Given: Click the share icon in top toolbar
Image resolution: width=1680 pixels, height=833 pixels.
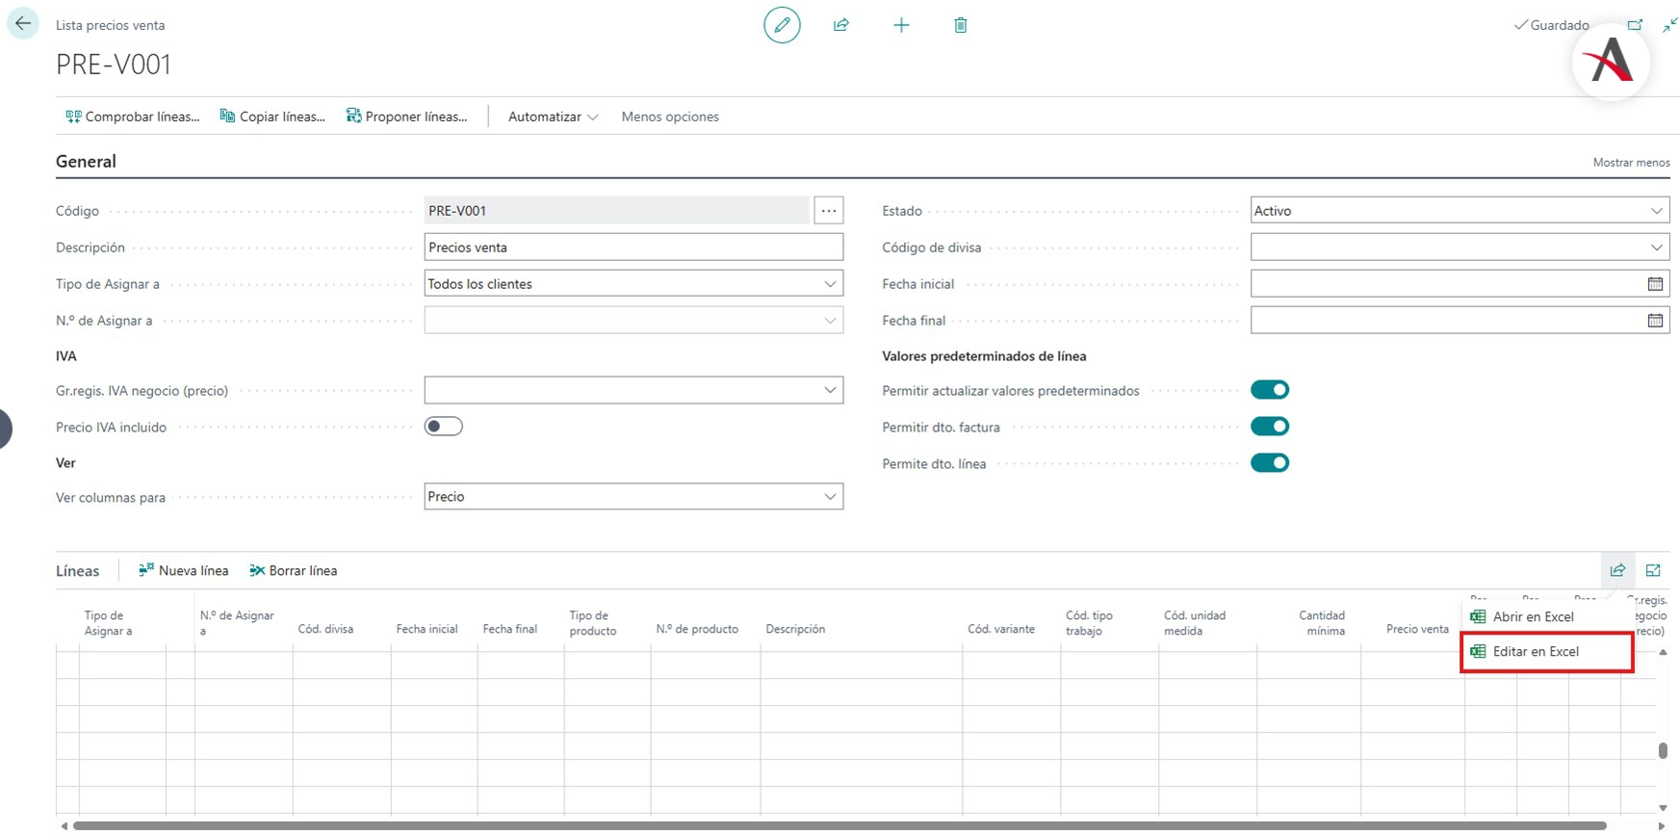Looking at the screenshot, I should pyautogui.click(x=841, y=25).
